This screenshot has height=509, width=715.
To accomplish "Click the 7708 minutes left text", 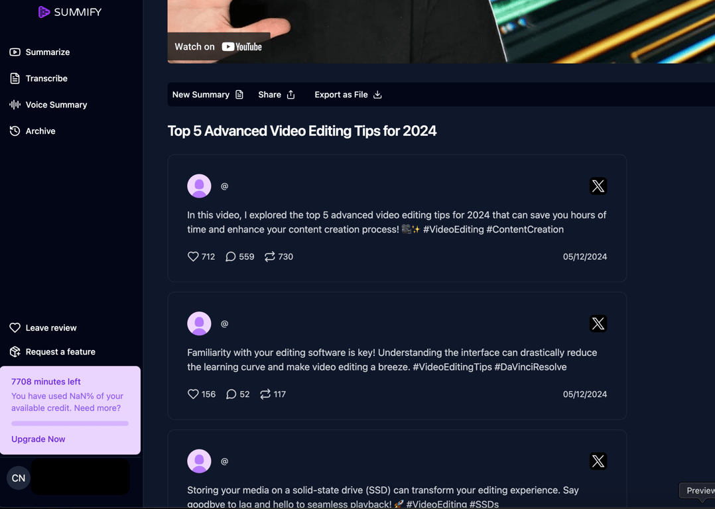I will point(46,382).
